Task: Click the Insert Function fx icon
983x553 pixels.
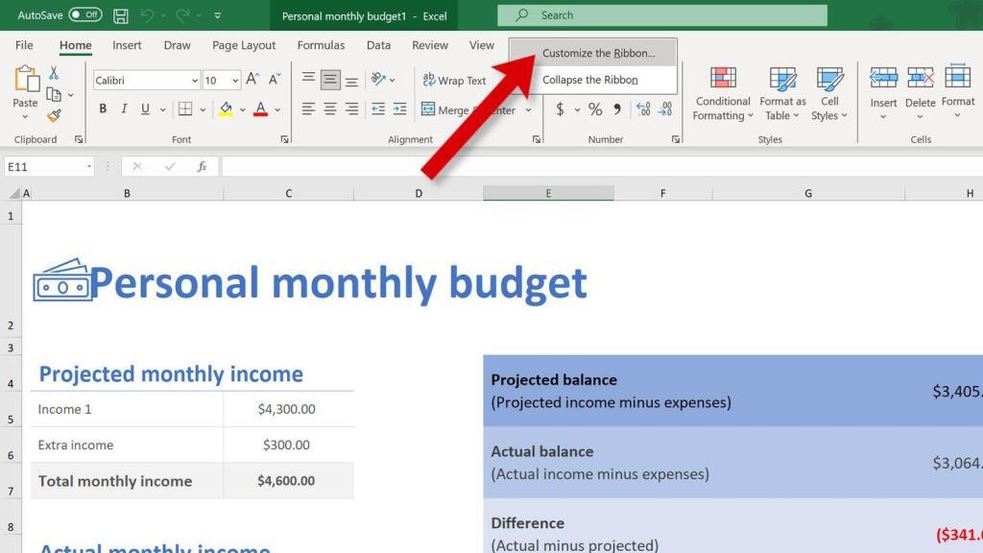Action: click(202, 166)
